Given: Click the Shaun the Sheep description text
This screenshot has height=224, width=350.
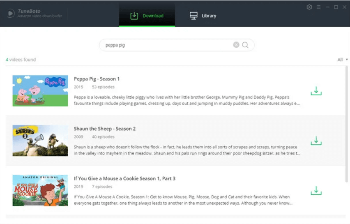Looking at the screenshot, I should tap(187, 150).
